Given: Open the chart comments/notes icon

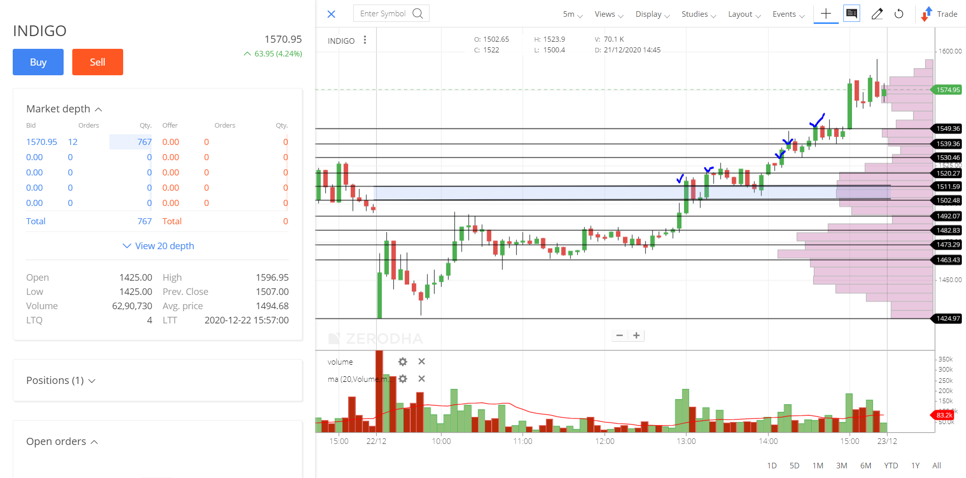Looking at the screenshot, I should [851, 14].
